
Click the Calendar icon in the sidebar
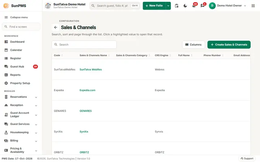pos(6,50)
